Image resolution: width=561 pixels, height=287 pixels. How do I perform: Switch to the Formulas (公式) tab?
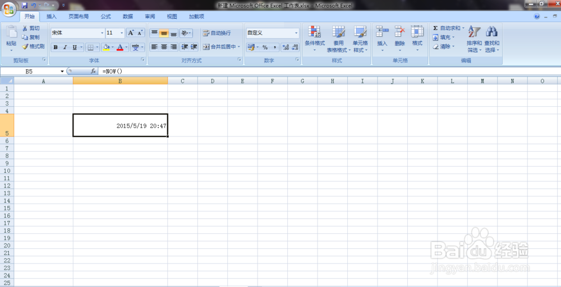coord(105,16)
